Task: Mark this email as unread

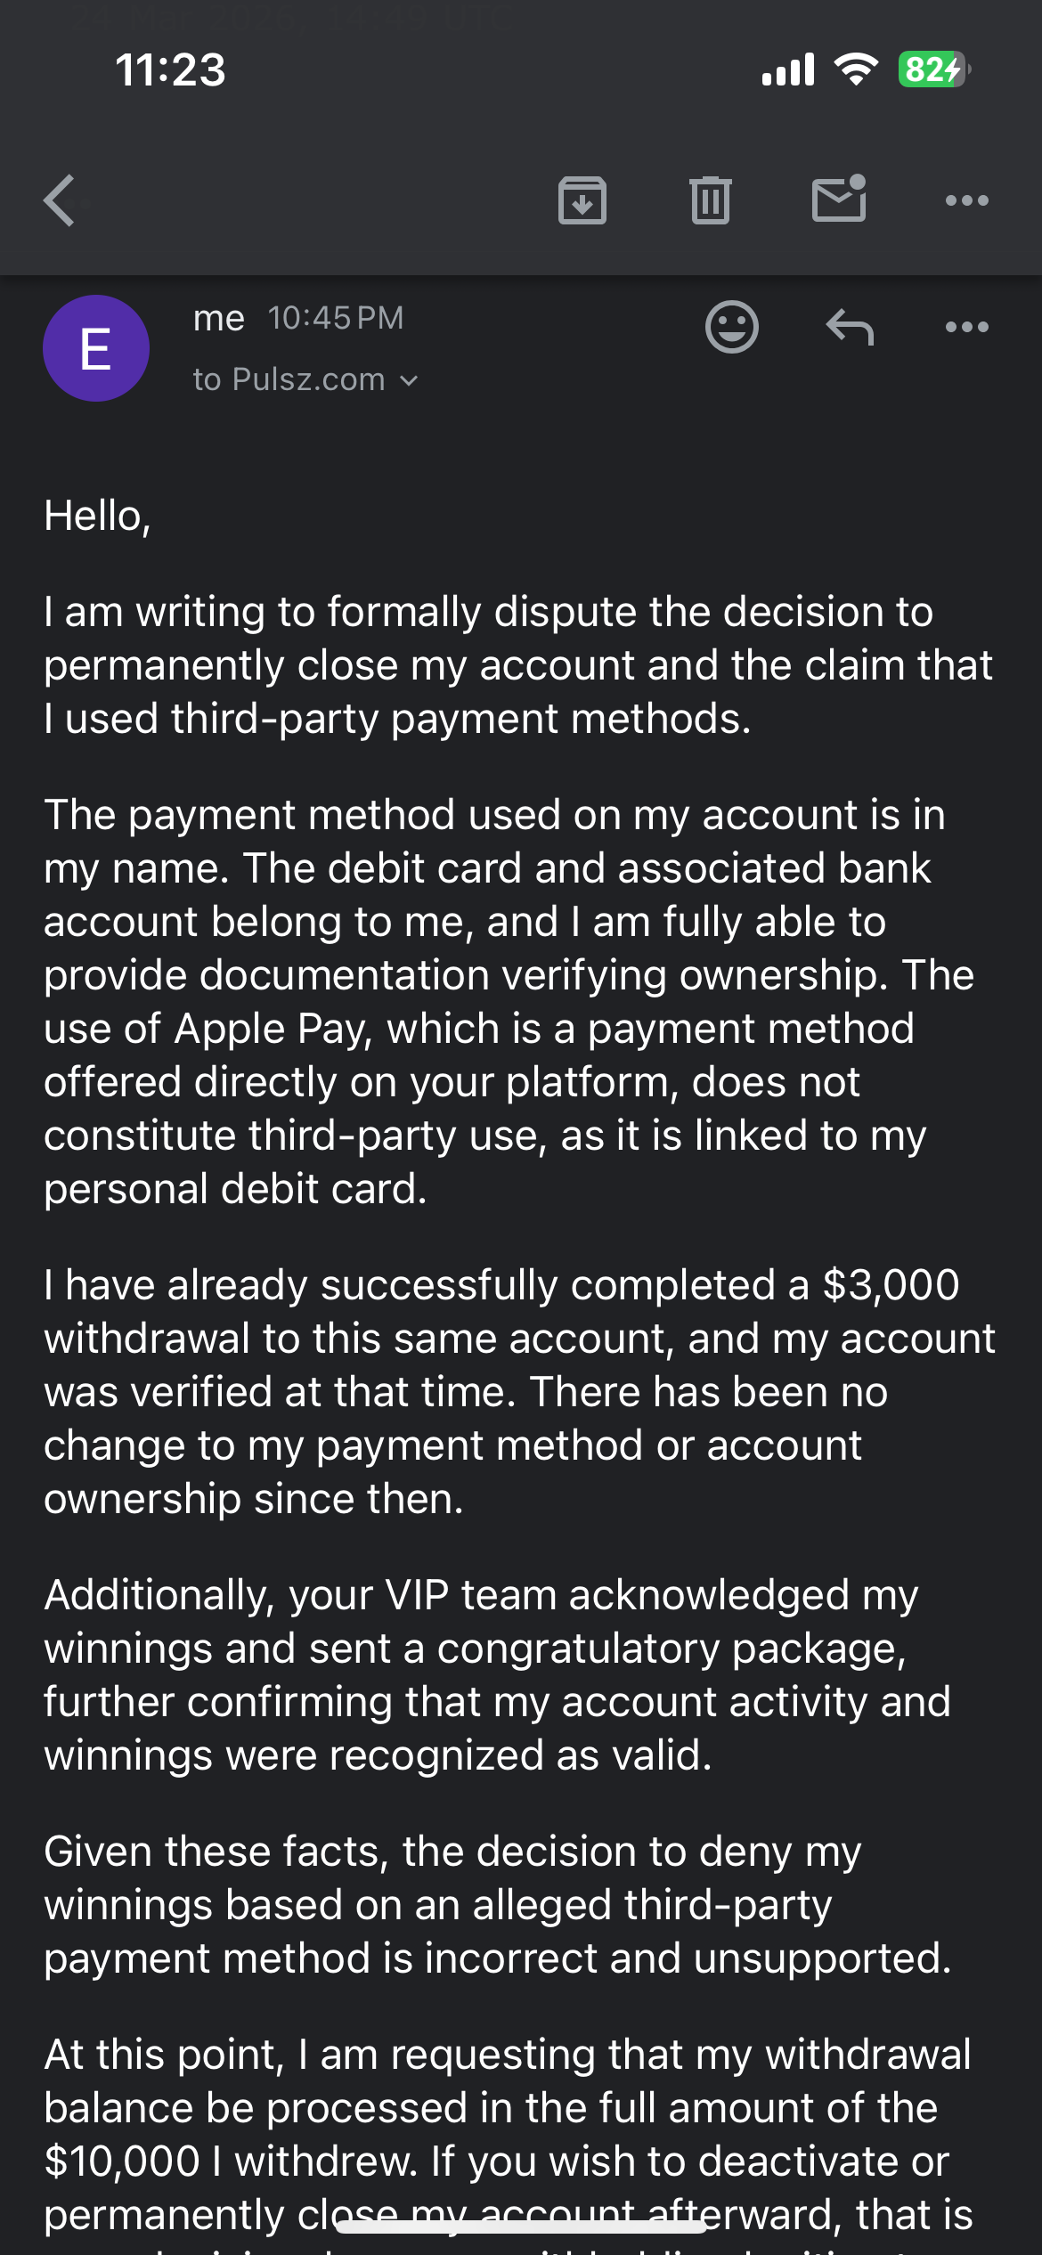Action: 839,199
